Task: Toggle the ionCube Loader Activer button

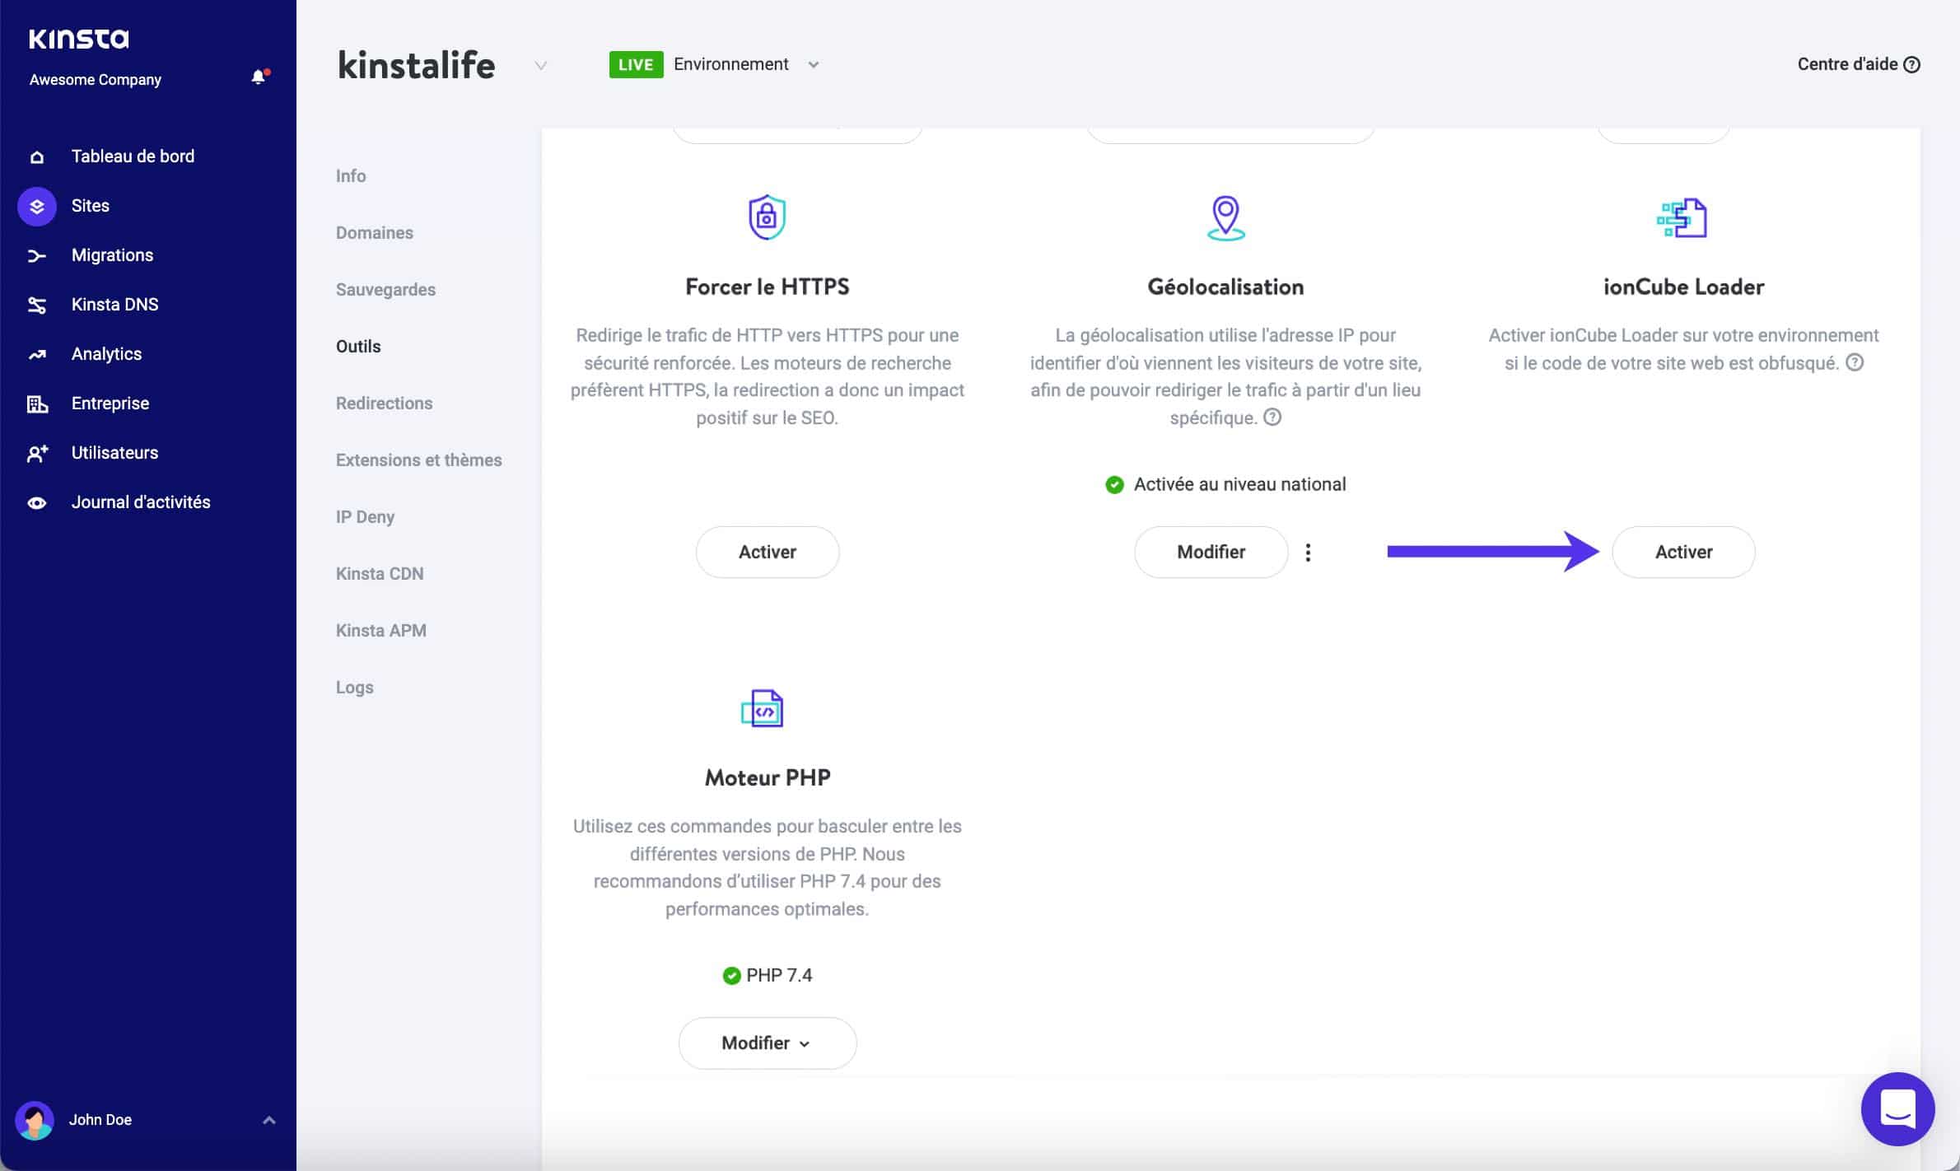Action: coord(1682,551)
